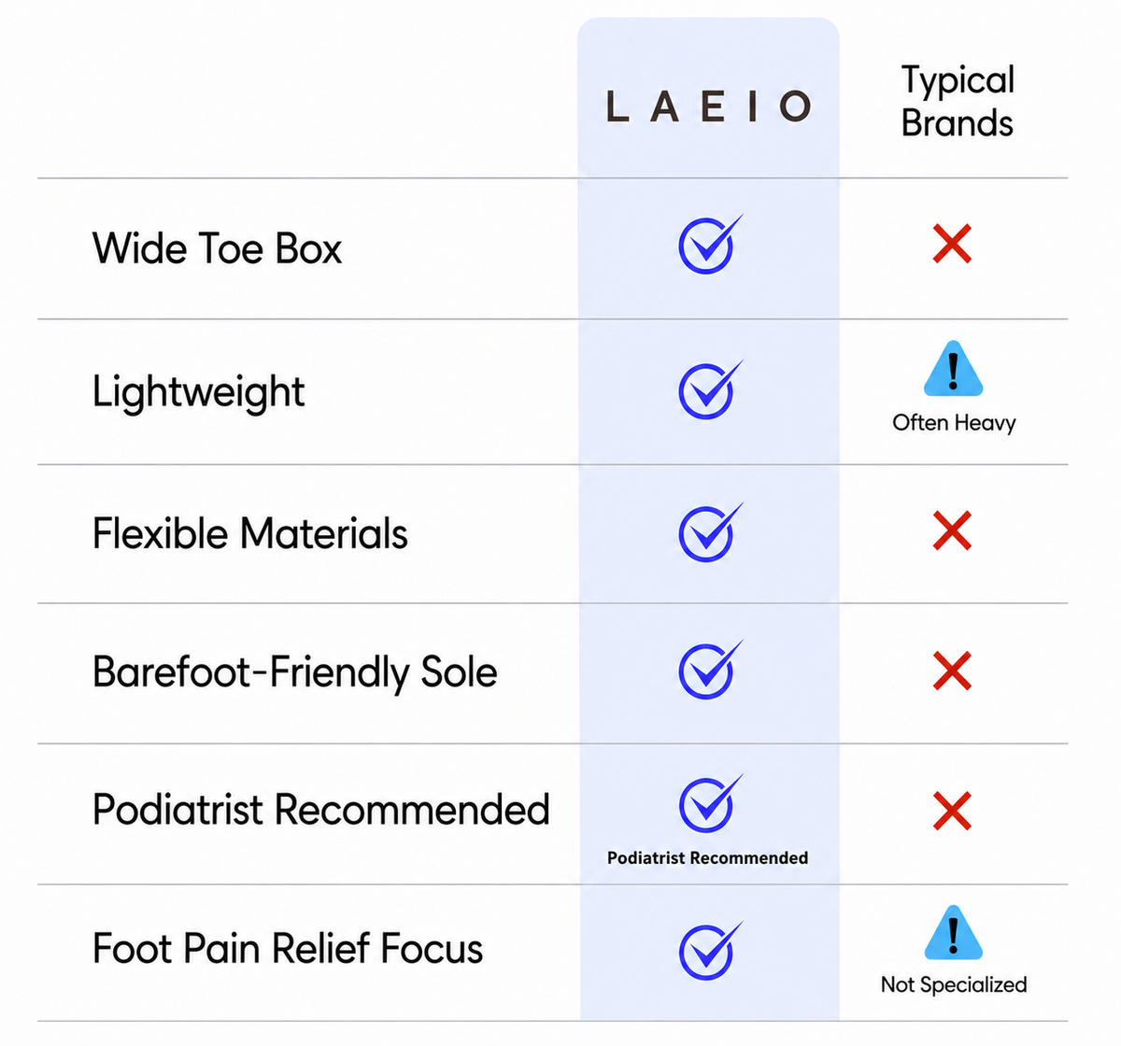This screenshot has width=1121, height=1046.
Task: Click the red X for Wide Toe Box
Action: tap(952, 244)
